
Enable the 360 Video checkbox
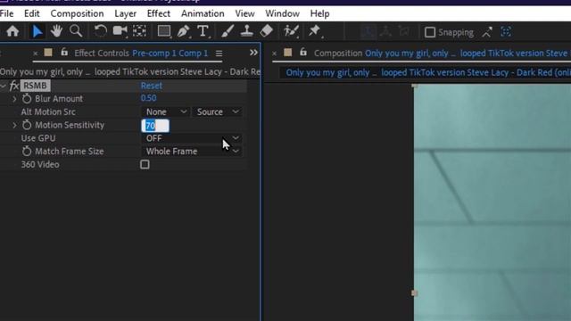pyautogui.click(x=145, y=164)
